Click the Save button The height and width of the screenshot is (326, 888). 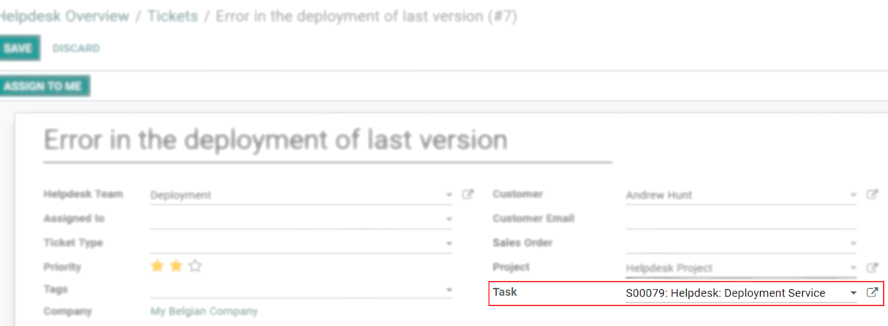pyautogui.click(x=18, y=48)
